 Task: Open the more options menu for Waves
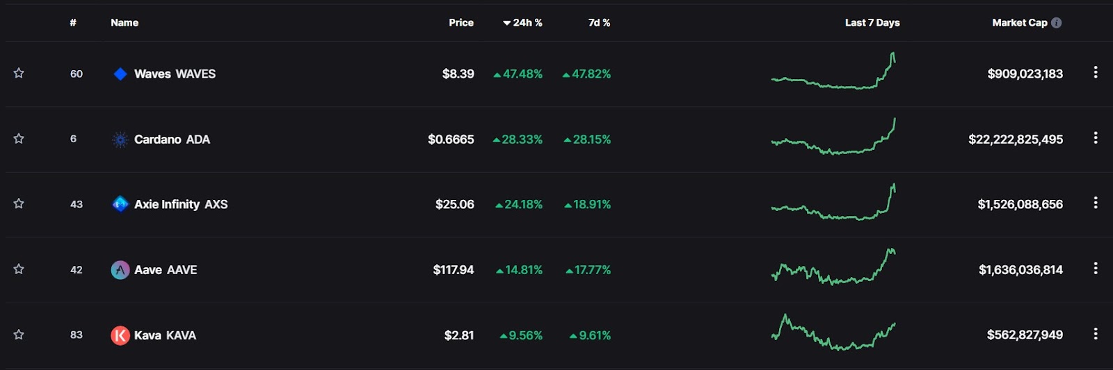click(x=1096, y=72)
